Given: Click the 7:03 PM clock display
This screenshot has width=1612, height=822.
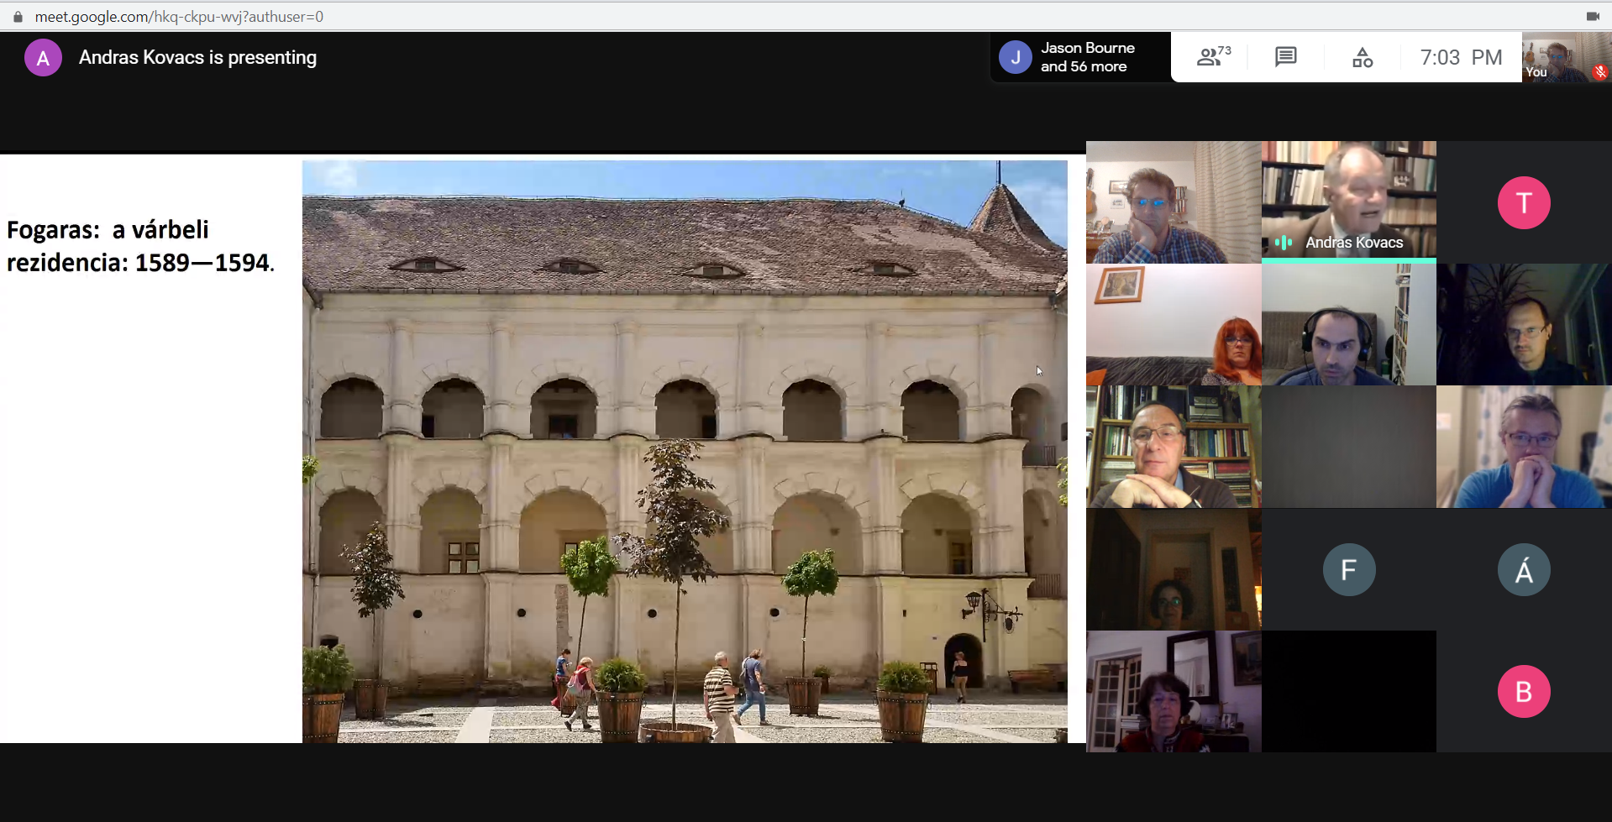Looking at the screenshot, I should [x=1460, y=57].
